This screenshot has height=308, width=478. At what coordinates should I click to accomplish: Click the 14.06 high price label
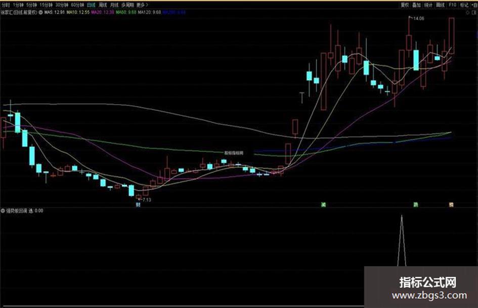418,19
